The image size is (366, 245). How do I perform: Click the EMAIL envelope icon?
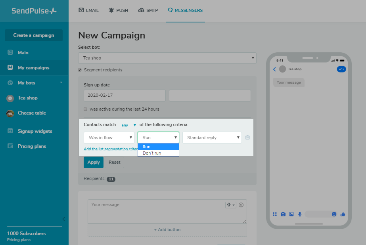click(x=81, y=10)
